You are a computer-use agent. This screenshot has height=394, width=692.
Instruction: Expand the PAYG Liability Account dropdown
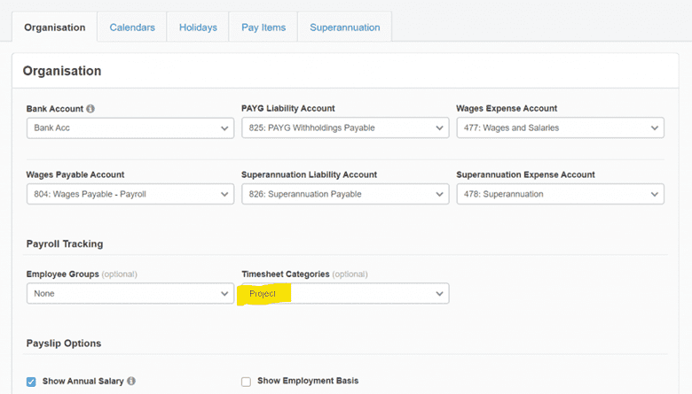click(x=344, y=127)
